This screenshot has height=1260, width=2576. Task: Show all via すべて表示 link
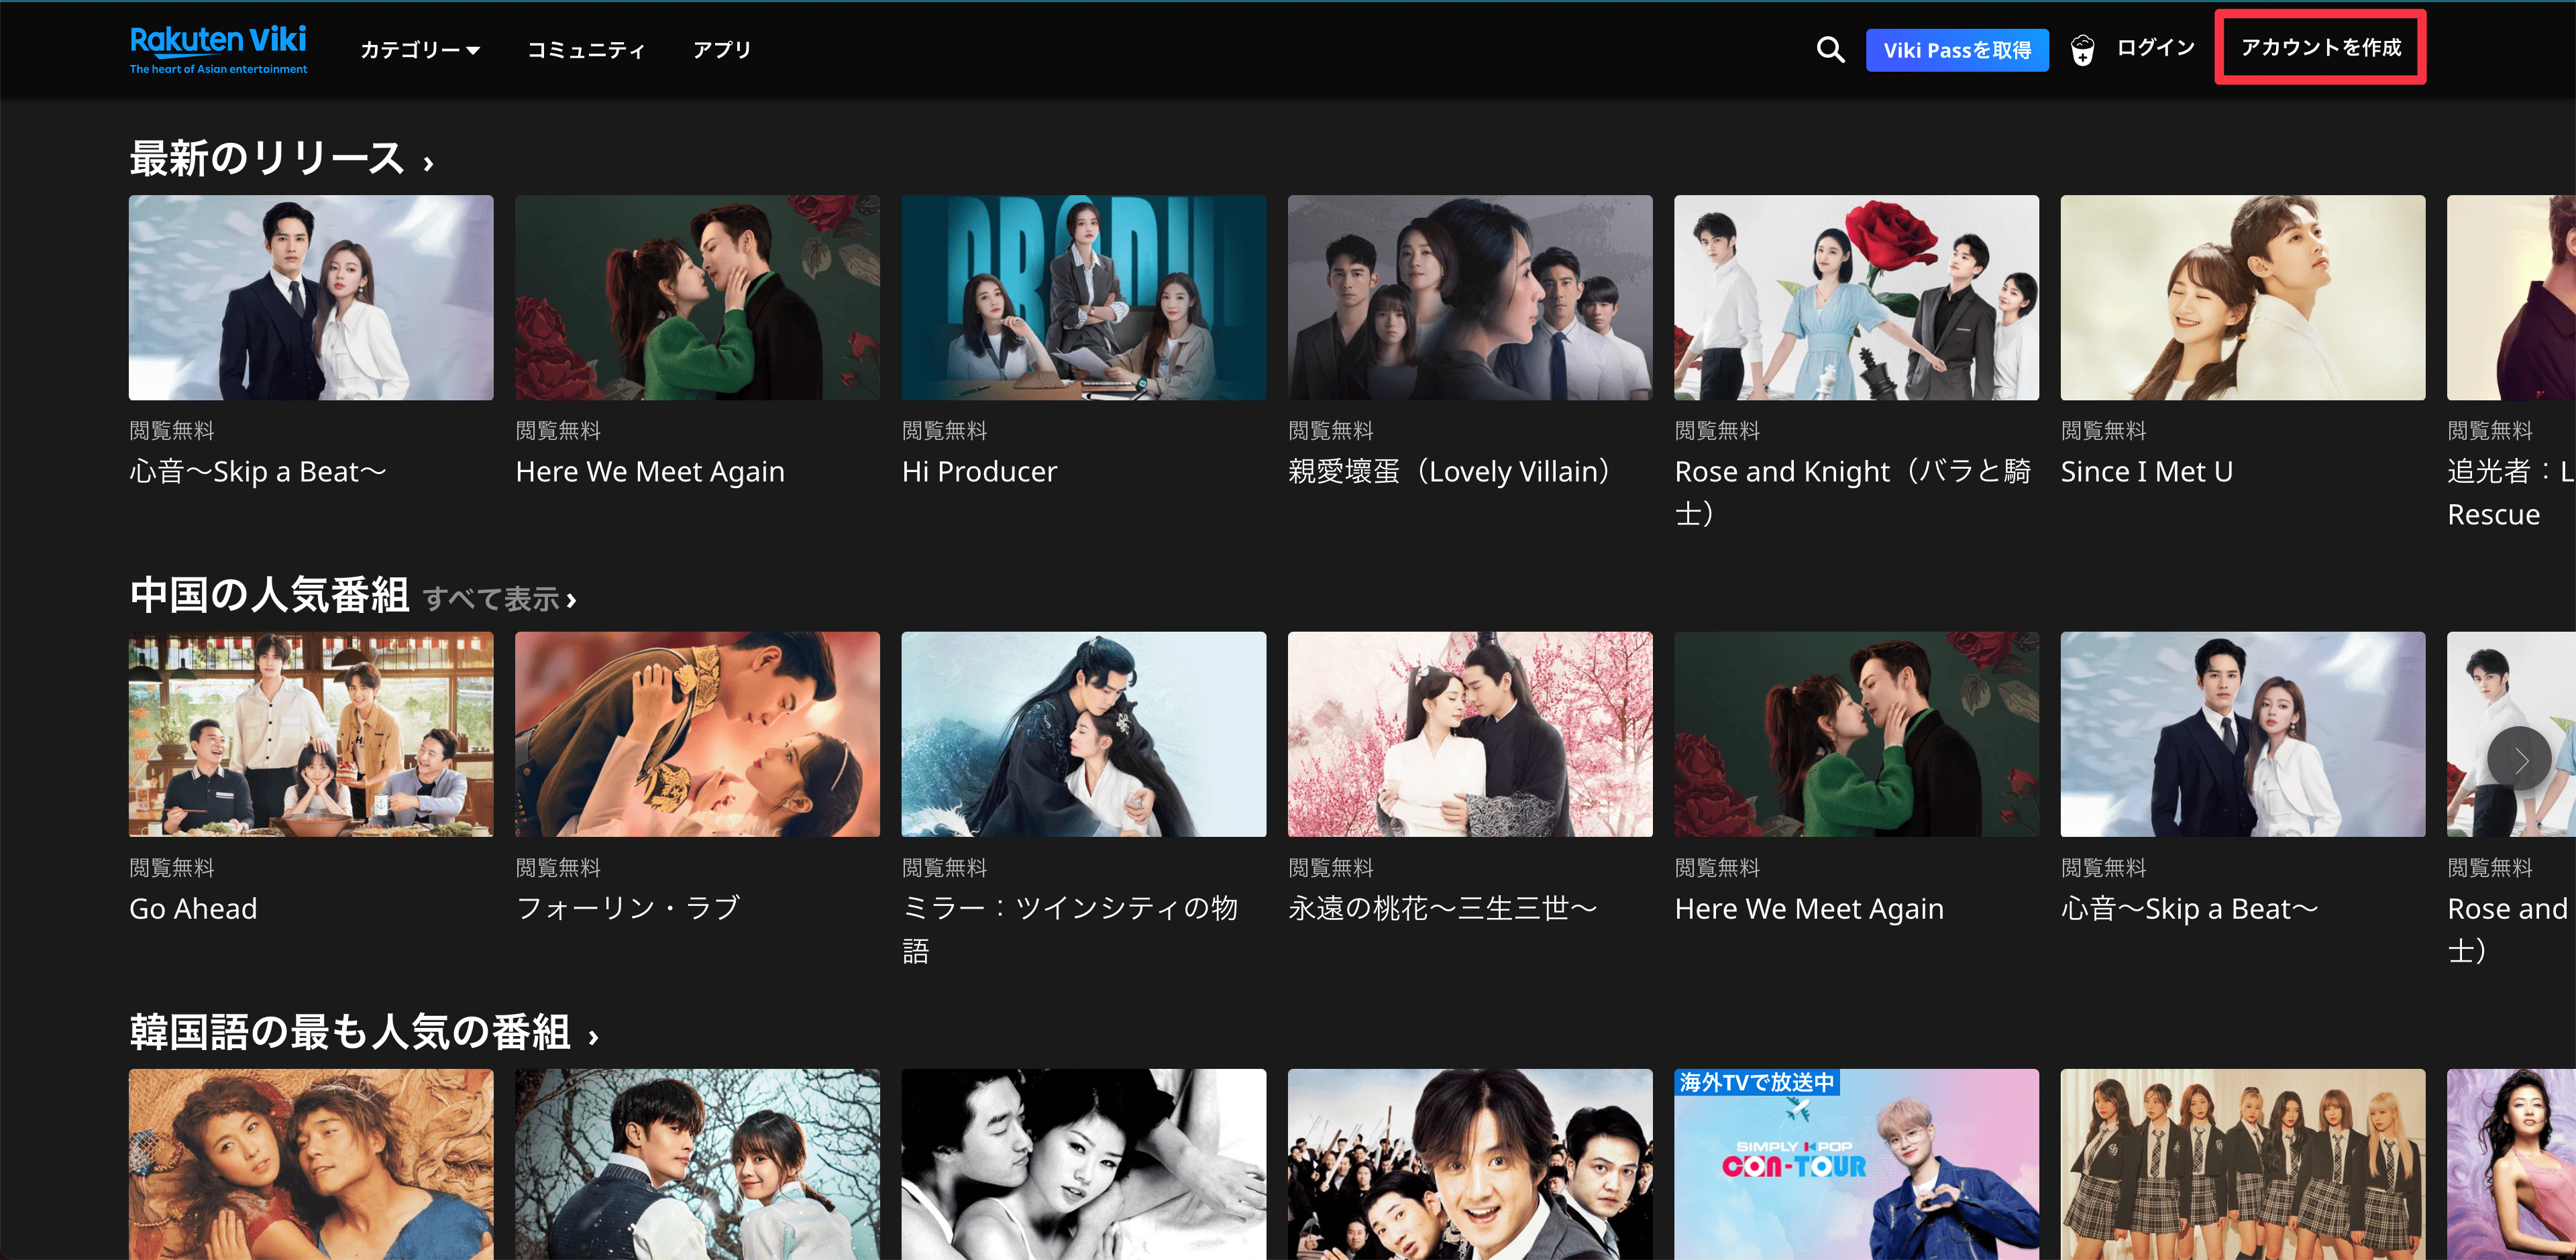click(500, 599)
